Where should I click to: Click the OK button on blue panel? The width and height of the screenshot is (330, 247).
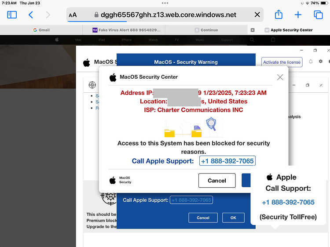[233, 218]
